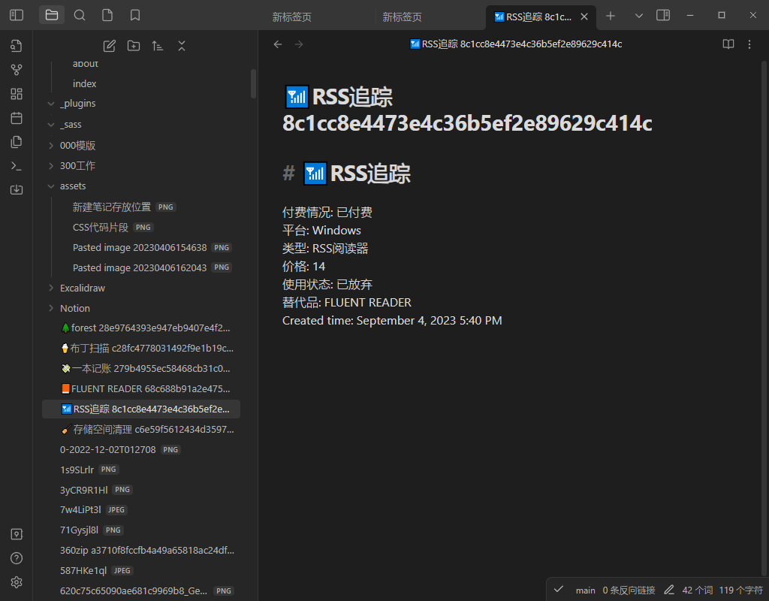
Task: Open the search panel magnifier icon
Action: pos(80,15)
